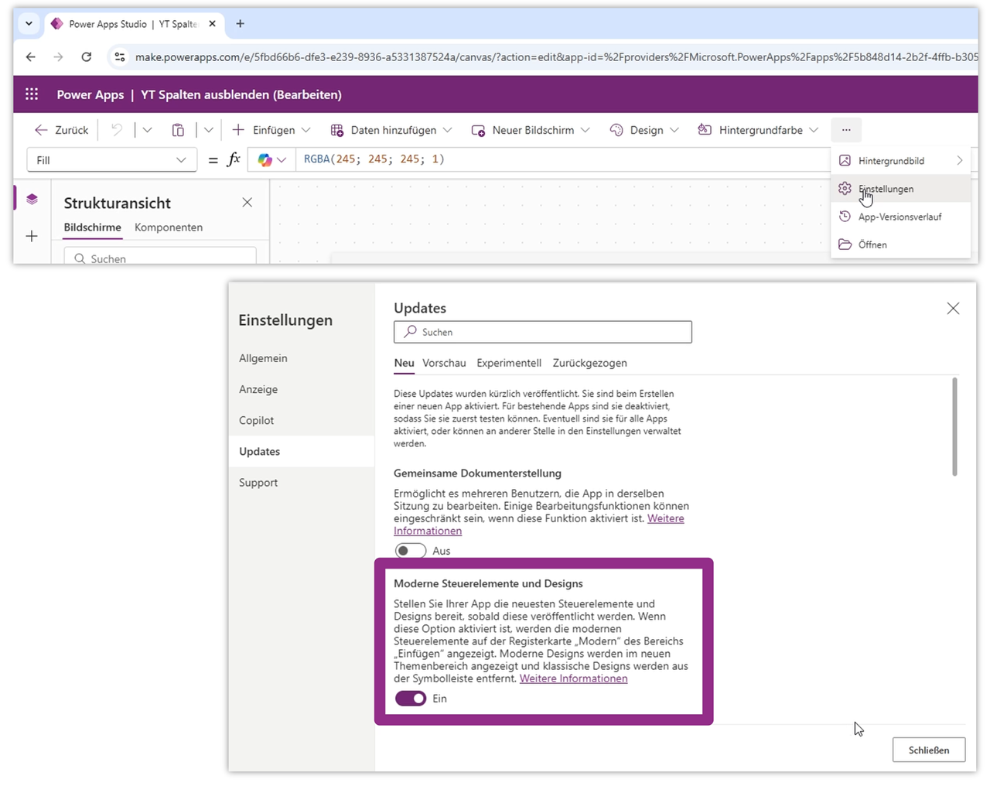Choose Einstellungen from the menu
This screenshot has width=990, height=786.
(900, 189)
